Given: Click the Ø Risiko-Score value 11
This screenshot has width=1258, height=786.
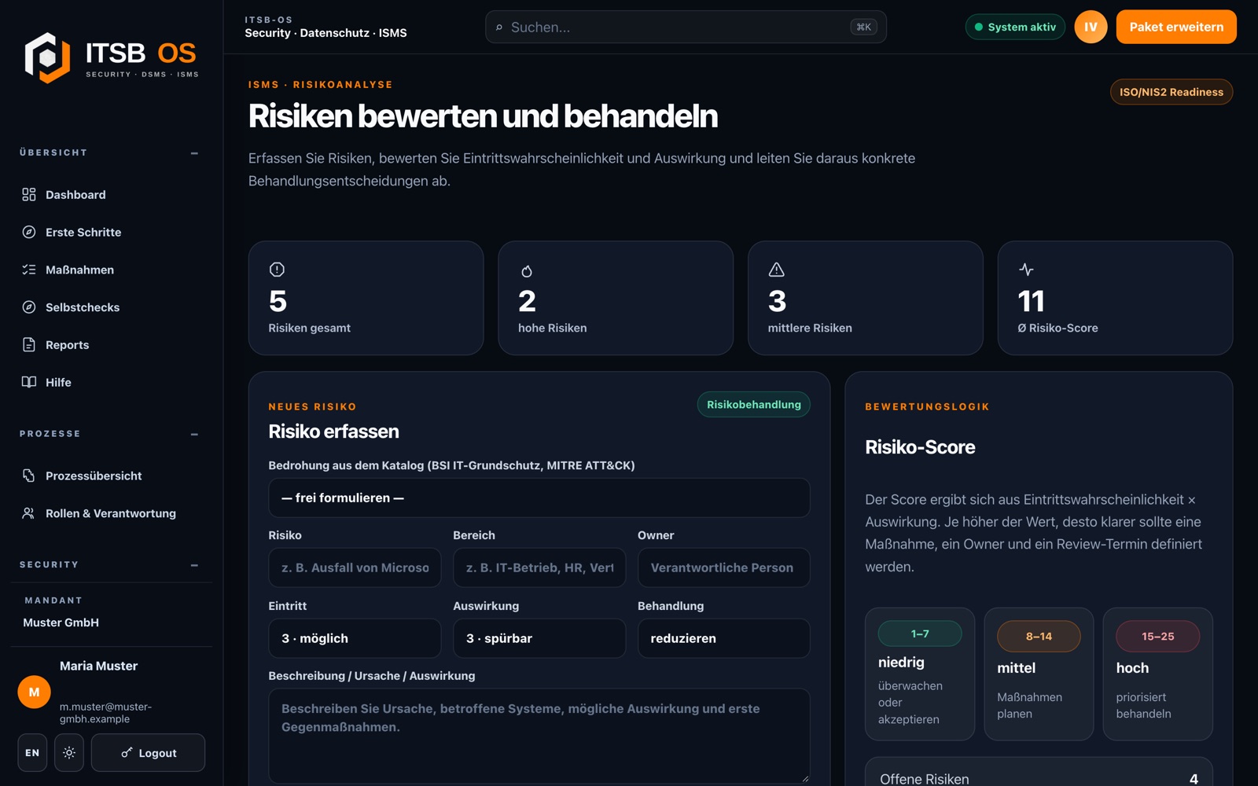Looking at the screenshot, I should pos(1031,301).
